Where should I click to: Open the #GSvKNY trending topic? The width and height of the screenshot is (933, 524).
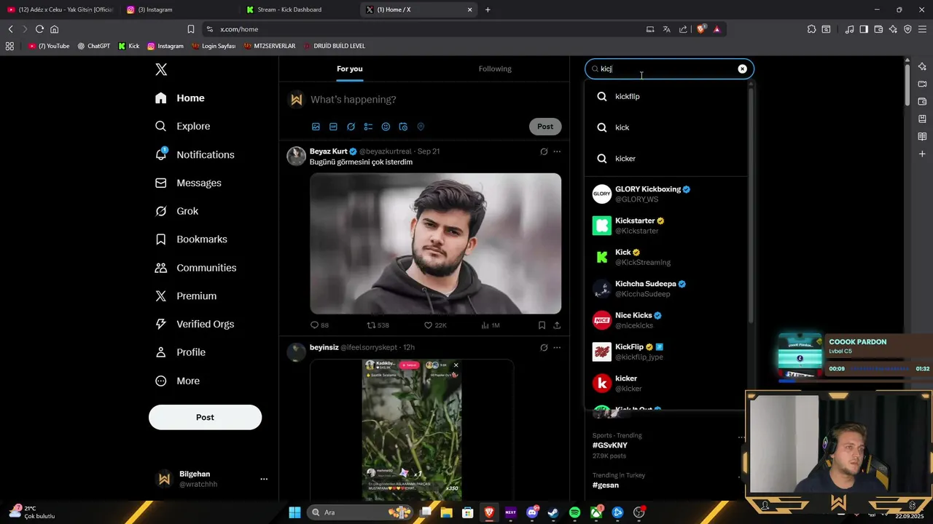(610, 445)
